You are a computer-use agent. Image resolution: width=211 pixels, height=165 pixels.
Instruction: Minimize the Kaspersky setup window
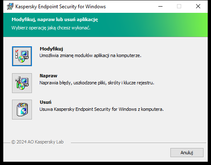click(x=160, y=6)
